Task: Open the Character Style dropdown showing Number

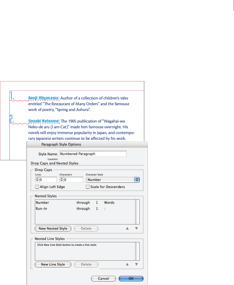Action: coord(113,180)
